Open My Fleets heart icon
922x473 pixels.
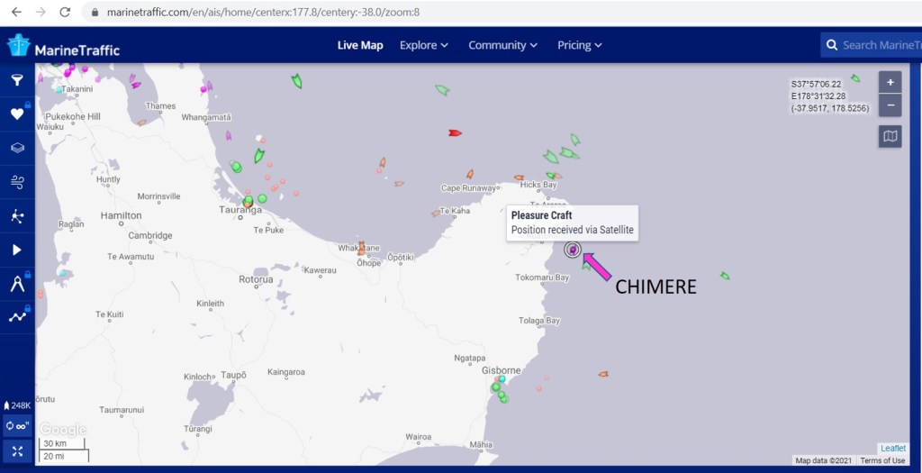point(17,114)
